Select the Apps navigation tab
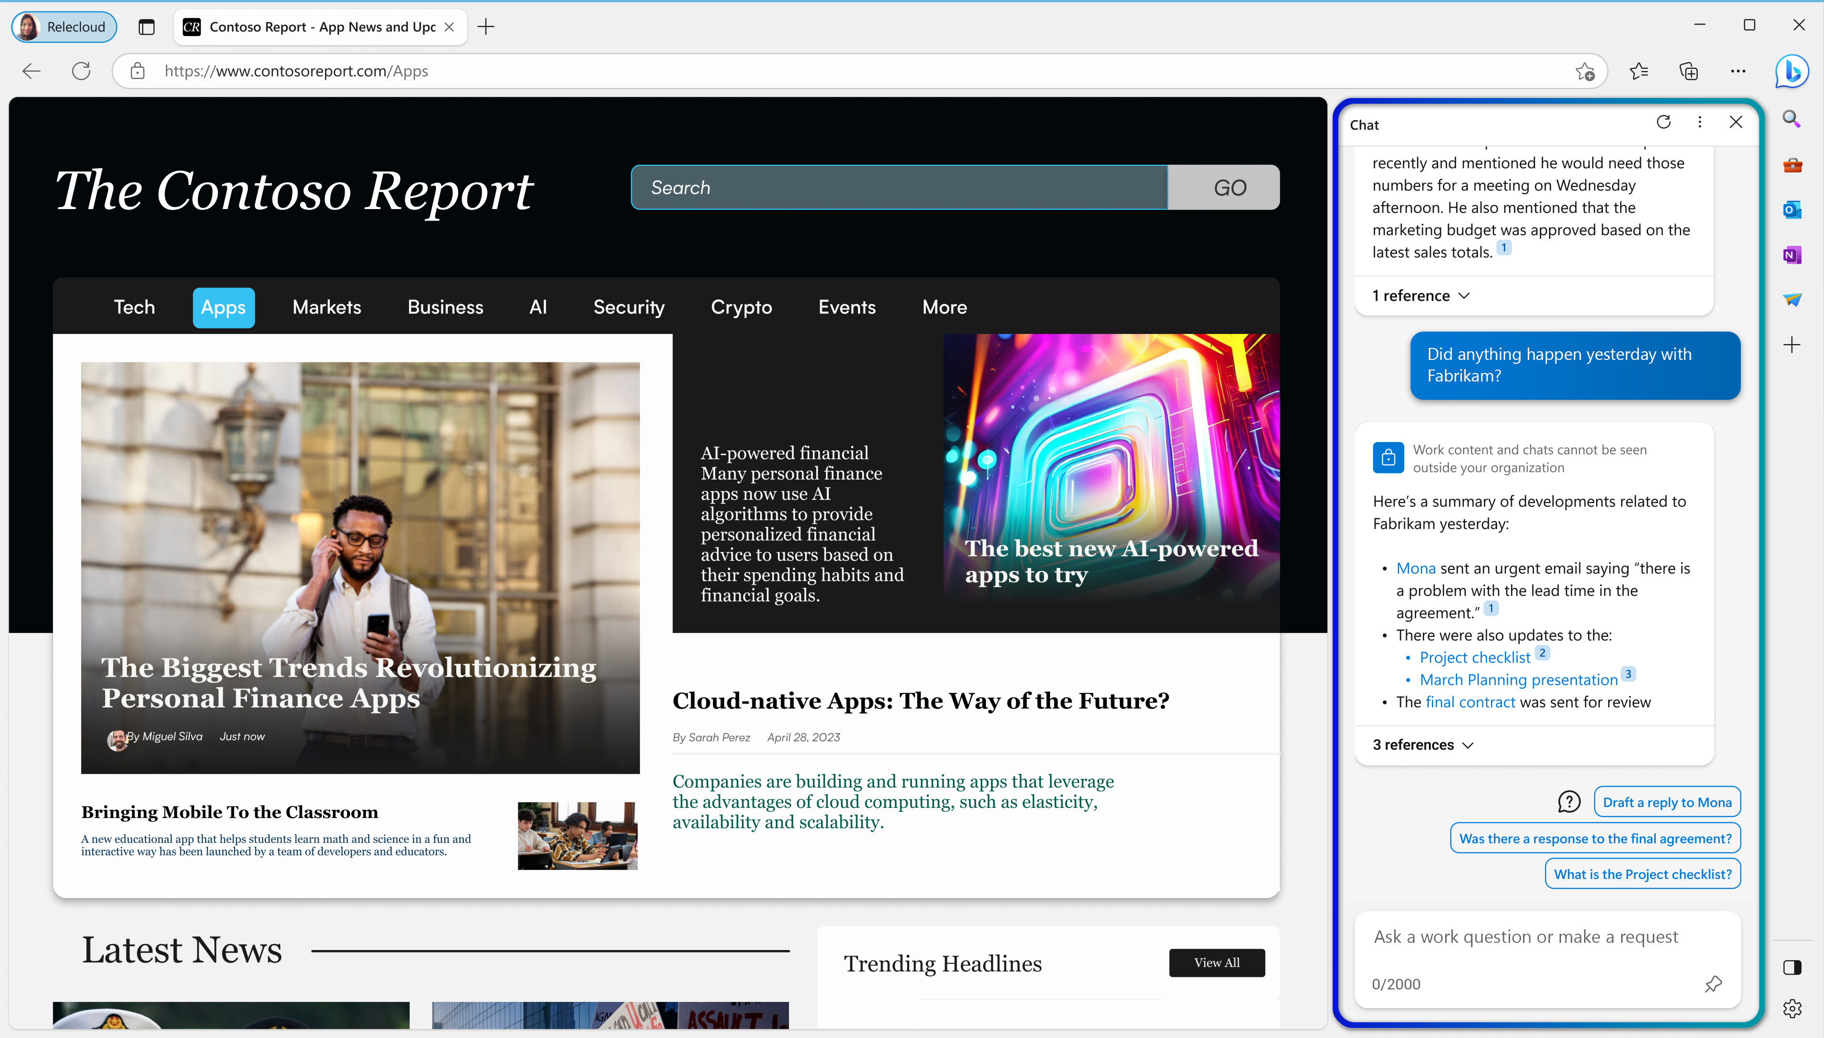 pyautogui.click(x=223, y=307)
